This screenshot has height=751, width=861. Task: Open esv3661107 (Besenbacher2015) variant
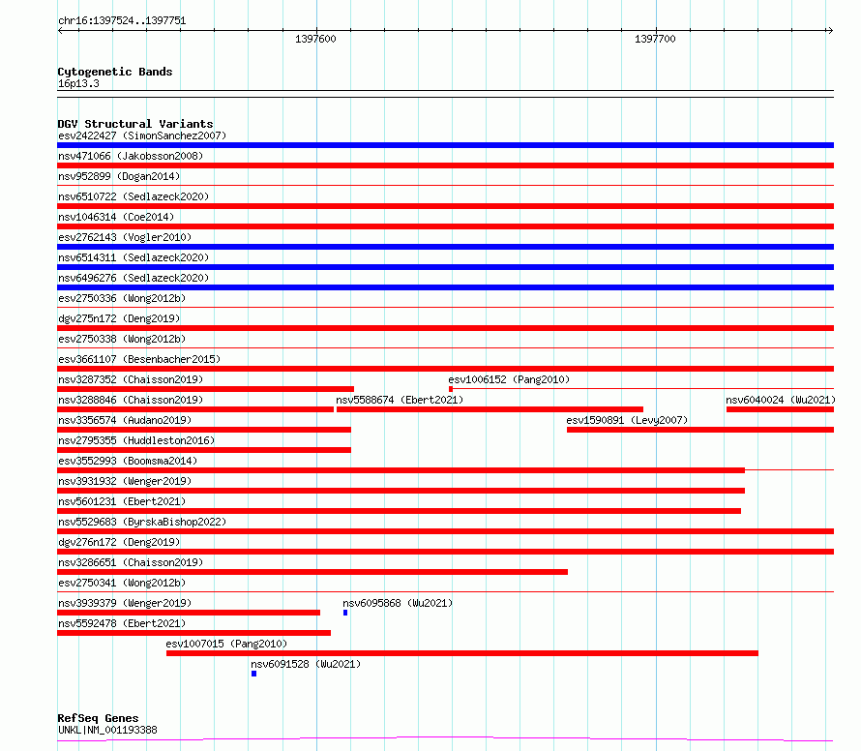[x=139, y=359]
